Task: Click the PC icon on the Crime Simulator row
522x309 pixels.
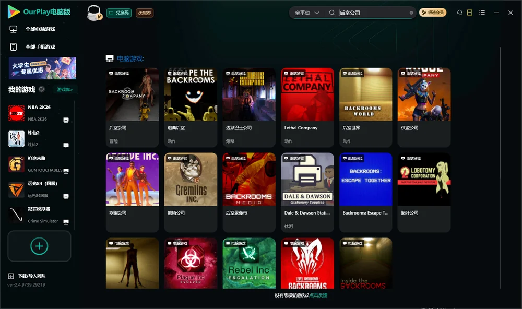Action: [66, 222]
